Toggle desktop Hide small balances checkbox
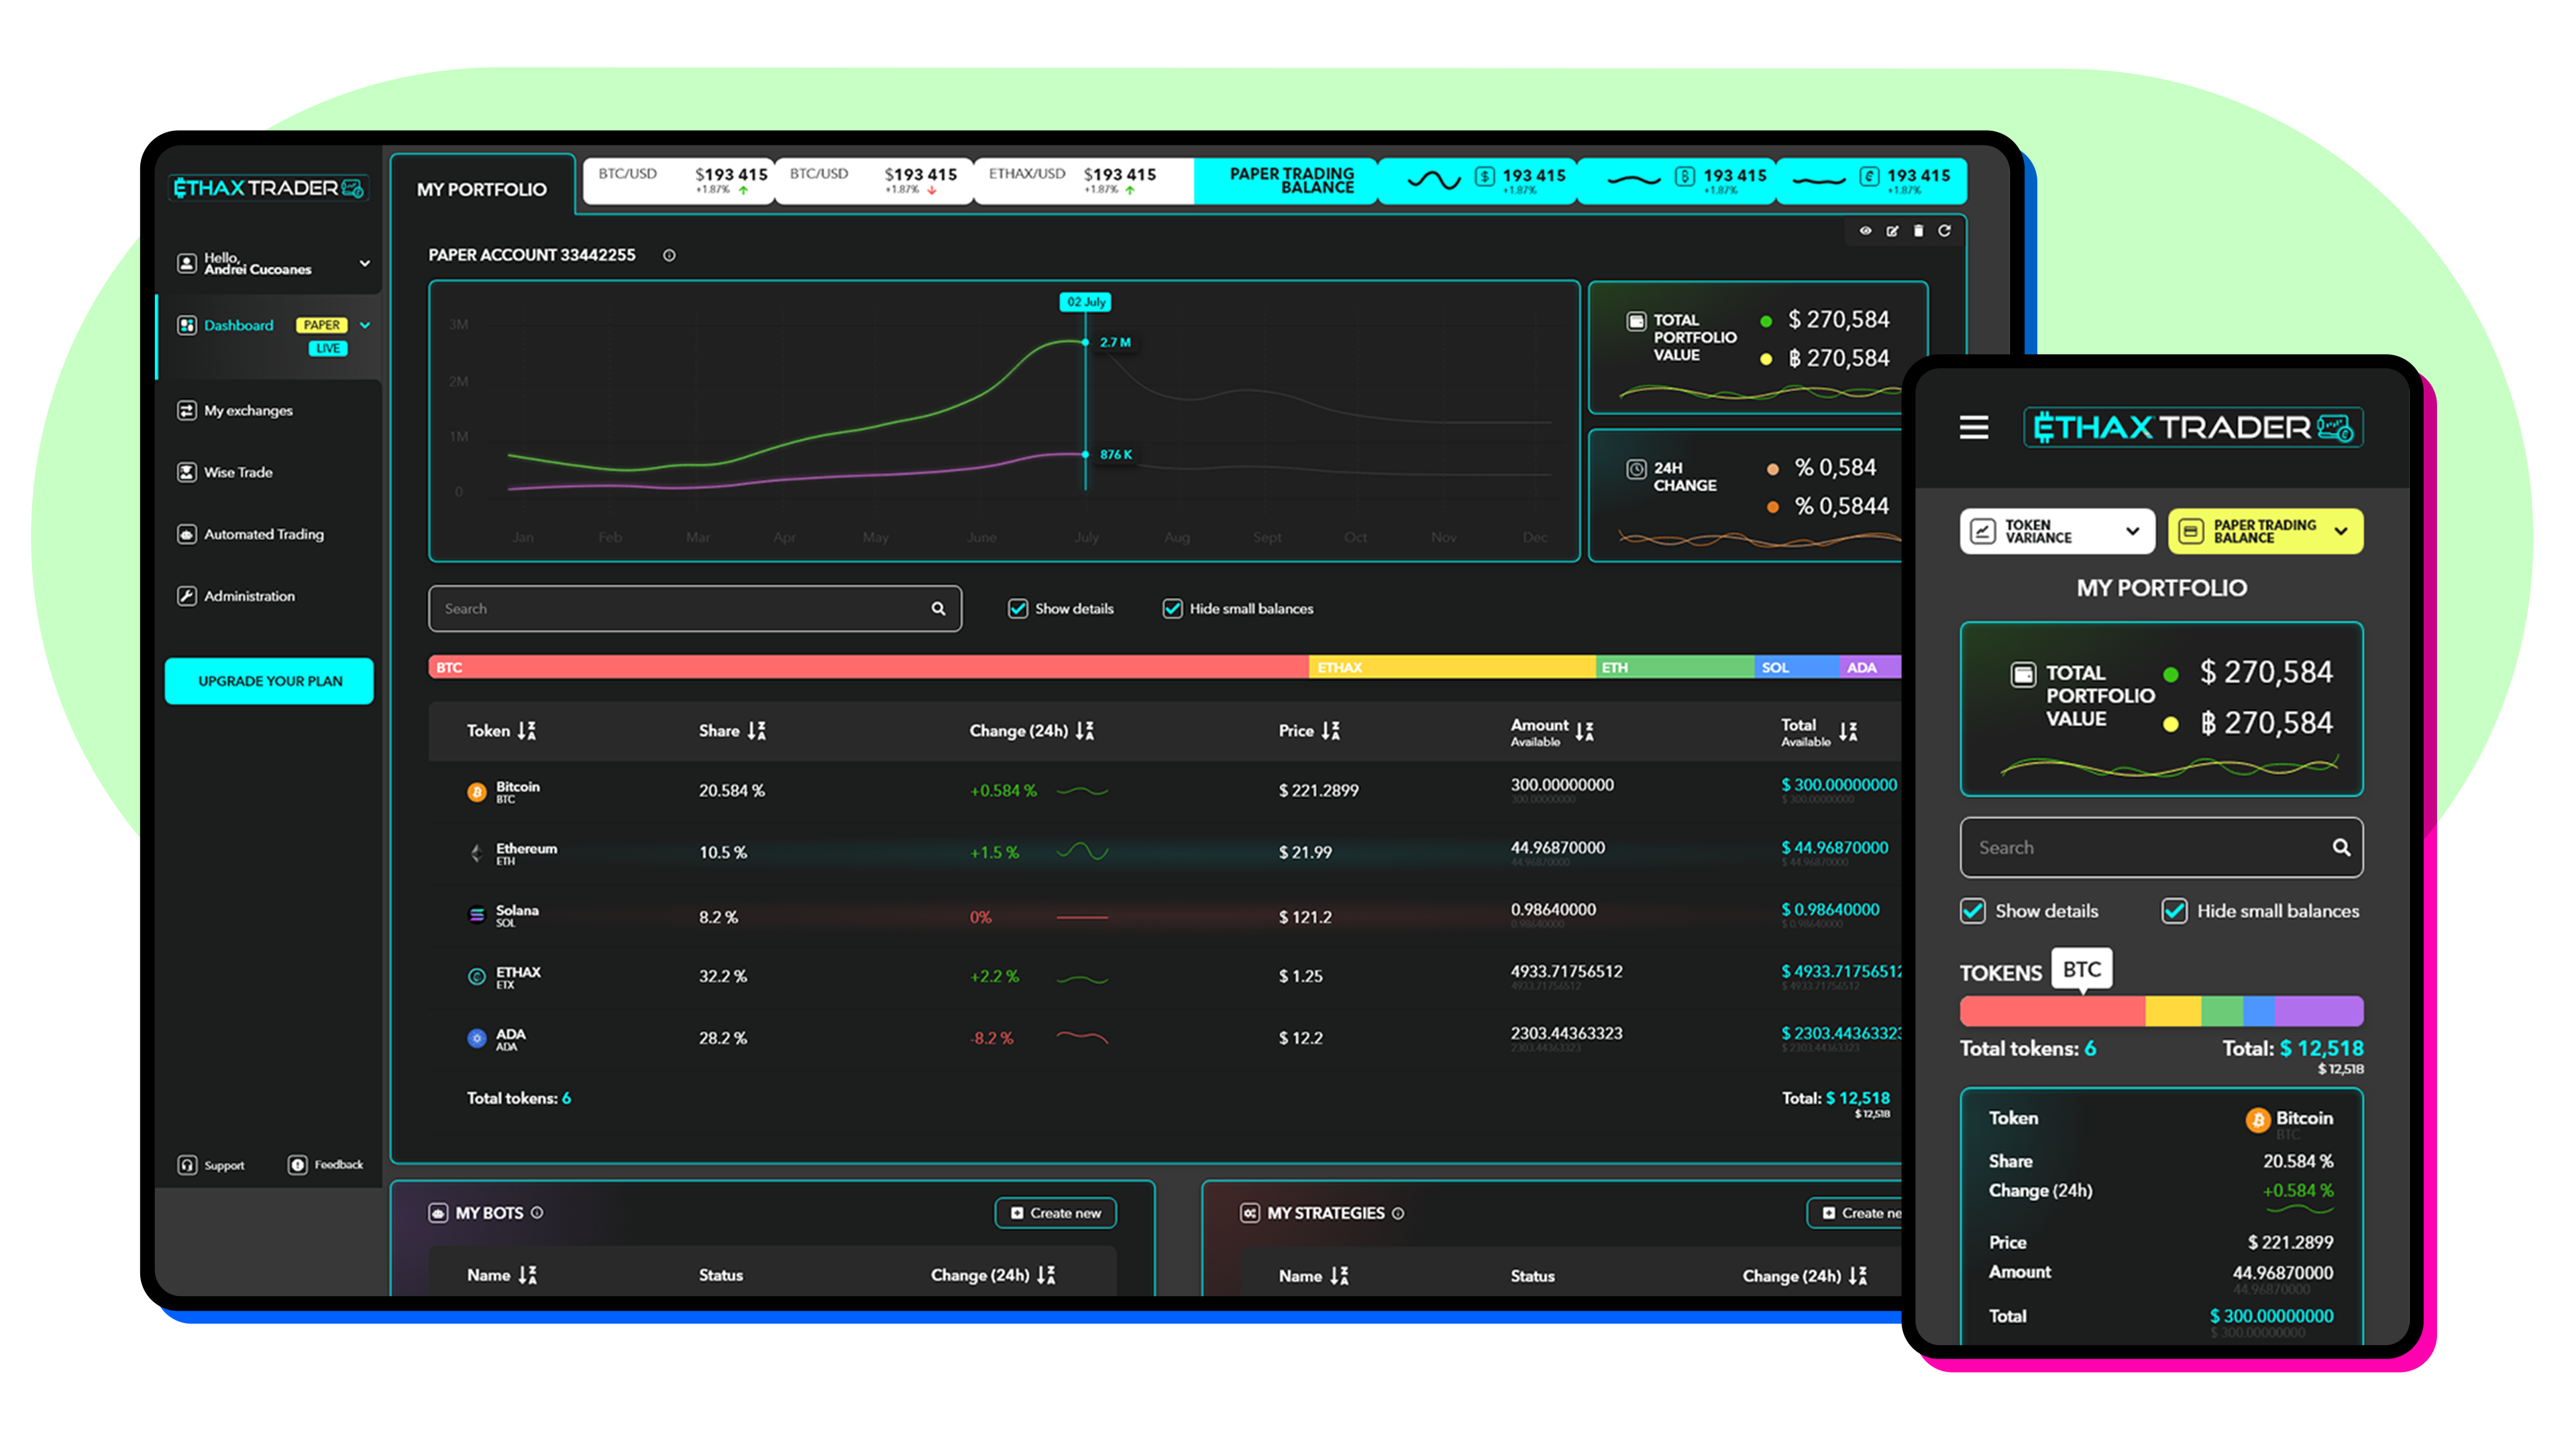 click(x=1172, y=609)
